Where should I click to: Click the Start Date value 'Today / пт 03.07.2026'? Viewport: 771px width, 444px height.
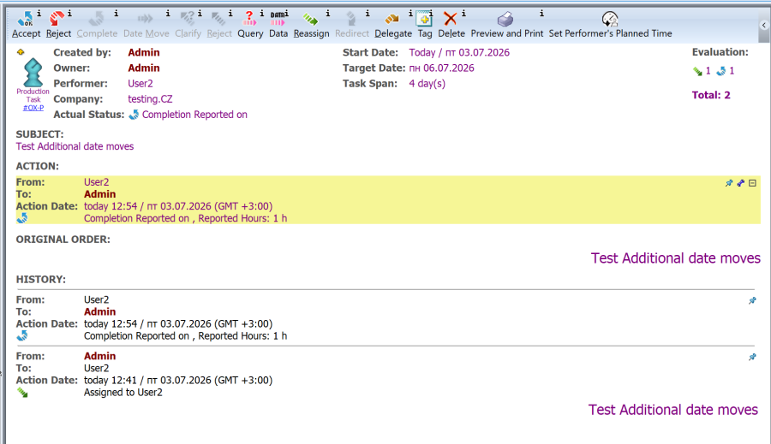click(459, 52)
